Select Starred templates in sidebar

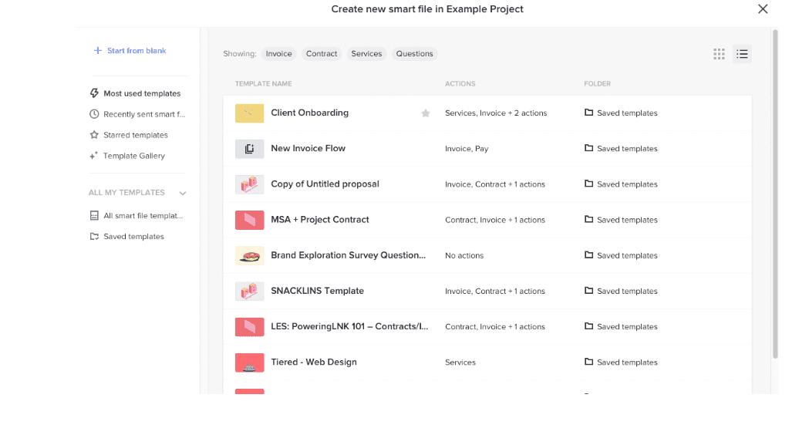tap(136, 135)
